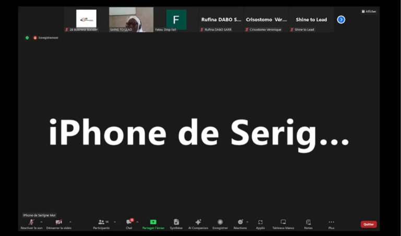This screenshot has width=401, height=236.
Task: Click the red Quitter button
Action: [x=368, y=224]
